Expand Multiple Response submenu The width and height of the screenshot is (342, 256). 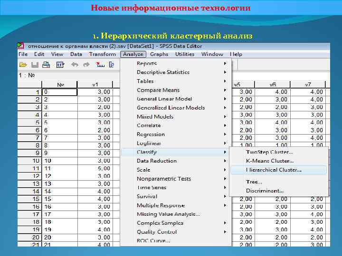176,205
